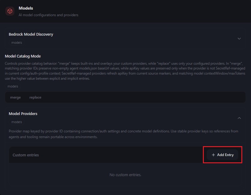This screenshot has height=195, width=251.
Task: Click the models badge under Bedrock Model Discovery
Action: (17, 43)
